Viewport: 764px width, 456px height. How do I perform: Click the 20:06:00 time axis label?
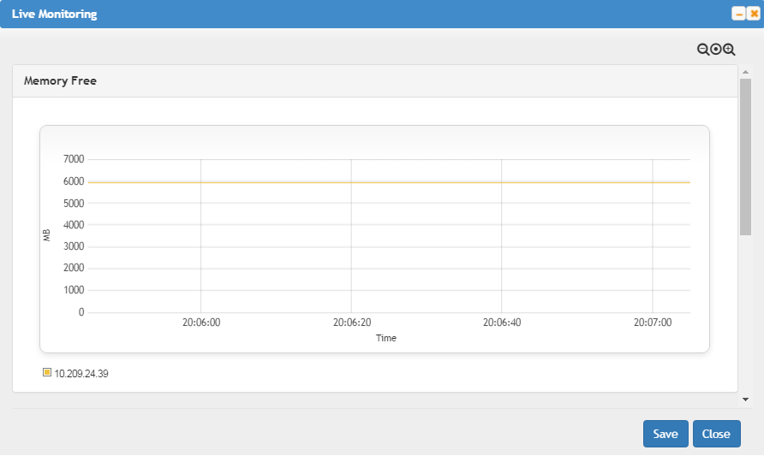pos(201,323)
